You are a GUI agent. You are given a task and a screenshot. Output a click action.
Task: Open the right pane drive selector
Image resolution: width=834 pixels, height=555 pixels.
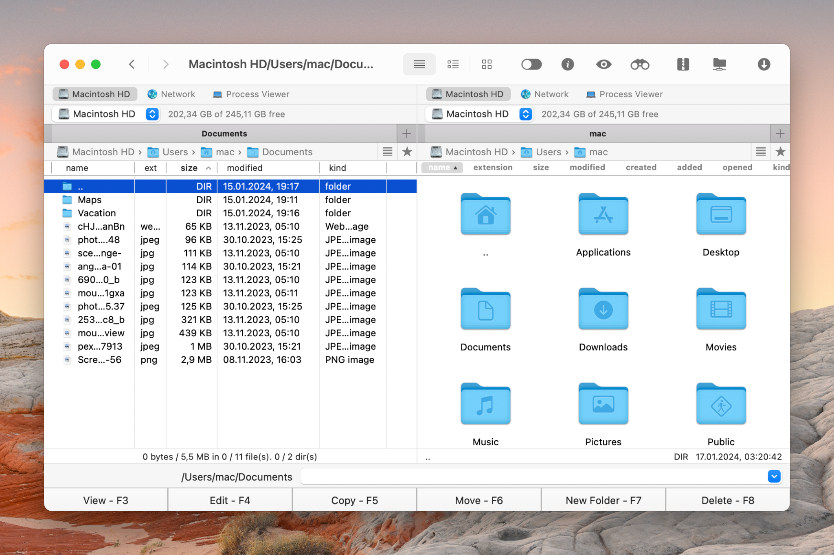point(525,114)
